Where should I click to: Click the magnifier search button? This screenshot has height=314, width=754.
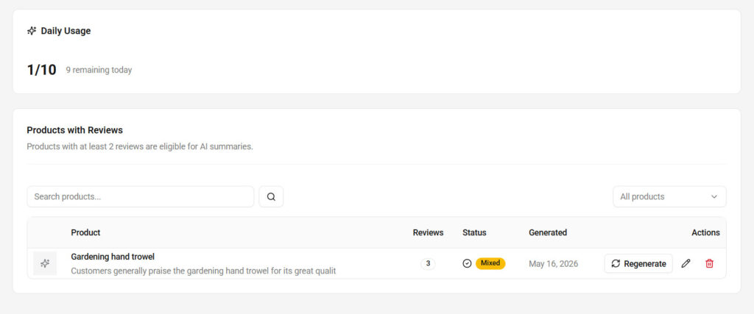coord(271,197)
